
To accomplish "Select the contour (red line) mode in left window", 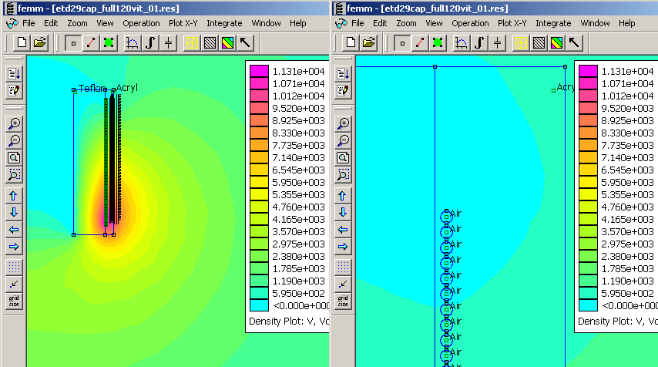I will click(x=91, y=42).
